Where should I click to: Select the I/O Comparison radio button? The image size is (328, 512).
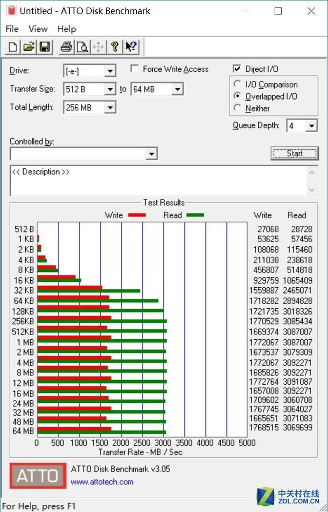tap(237, 84)
